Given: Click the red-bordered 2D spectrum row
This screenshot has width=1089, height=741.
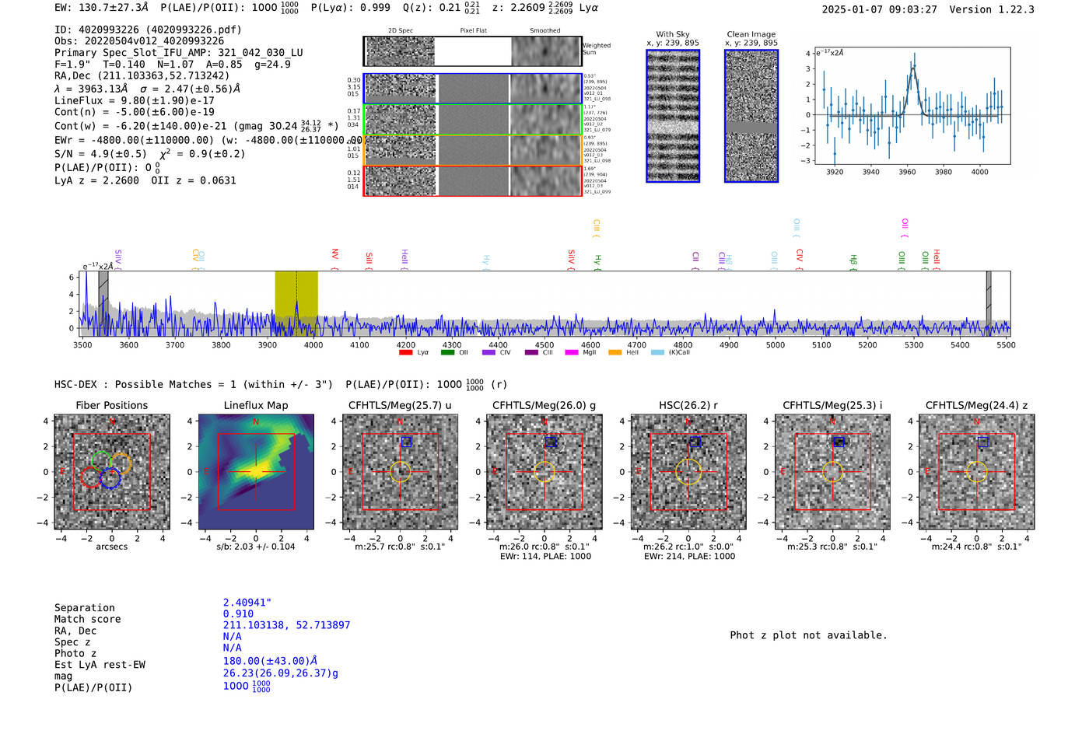Looking at the screenshot, I should pyautogui.click(x=473, y=180).
